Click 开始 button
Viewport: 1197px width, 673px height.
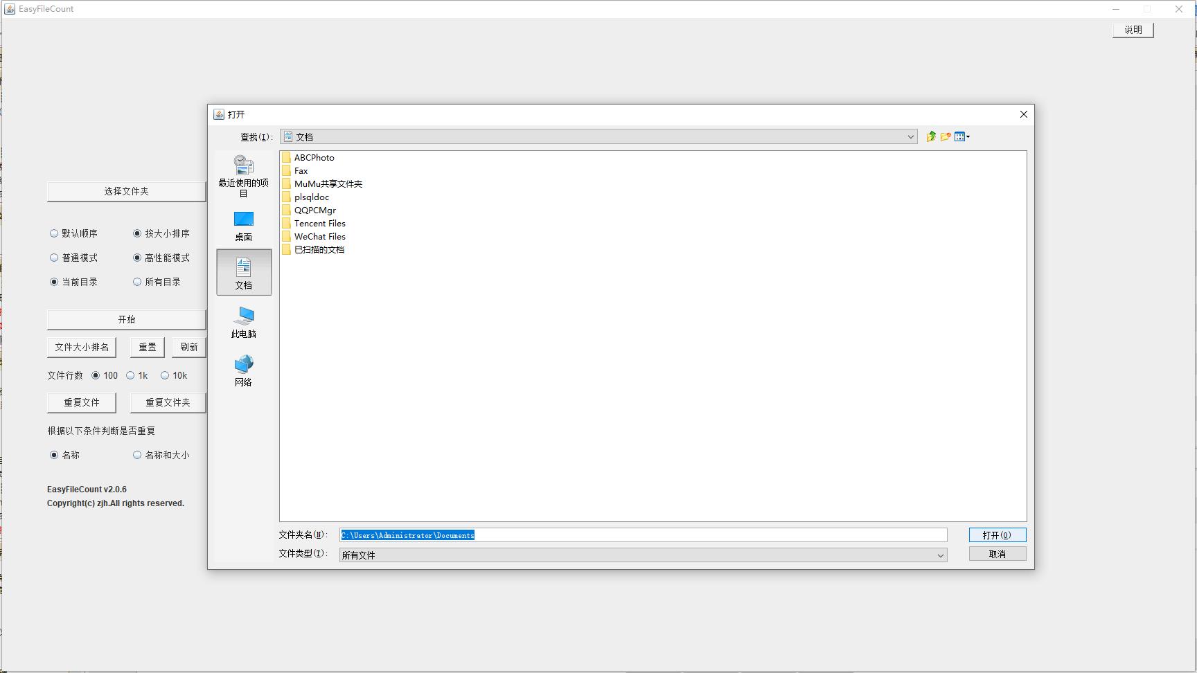(127, 319)
